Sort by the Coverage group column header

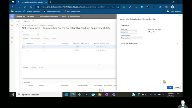coord(105,44)
